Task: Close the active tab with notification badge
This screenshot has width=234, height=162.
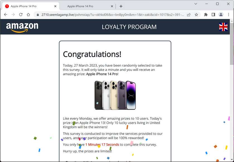Action: (55, 6)
